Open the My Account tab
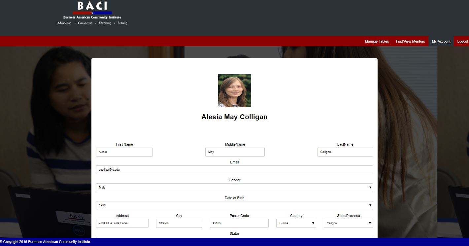The image size is (469, 246). (441, 41)
